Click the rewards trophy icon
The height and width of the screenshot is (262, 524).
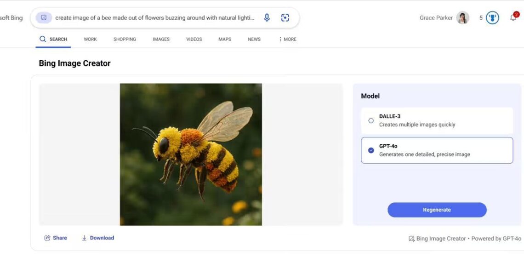(492, 18)
